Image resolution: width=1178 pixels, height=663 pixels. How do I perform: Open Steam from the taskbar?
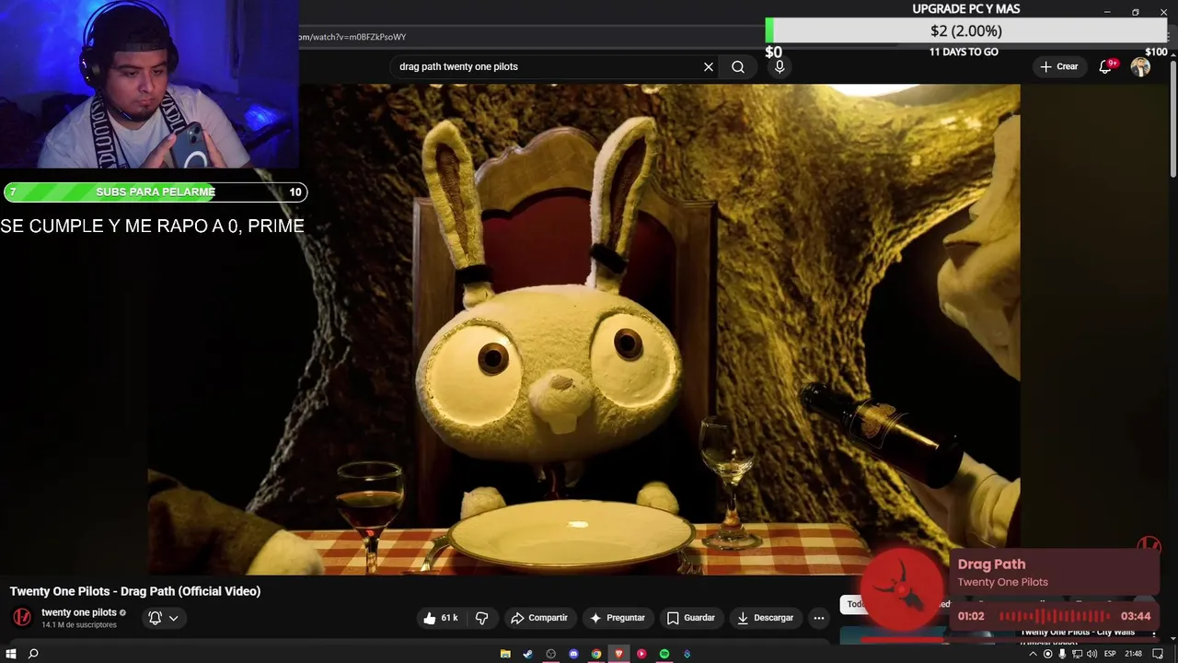click(x=527, y=654)
